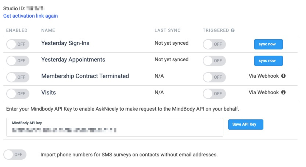The width and height of the screenshot is (306, 167).
Task: Toggle Triggered switch for Yesterday Sign-Ins
Action: pyautogui.click(x=214, y=44)
